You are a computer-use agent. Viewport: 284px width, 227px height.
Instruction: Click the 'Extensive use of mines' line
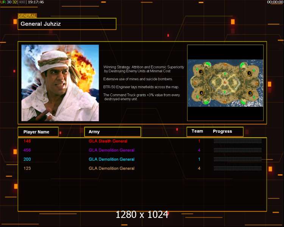138,79
